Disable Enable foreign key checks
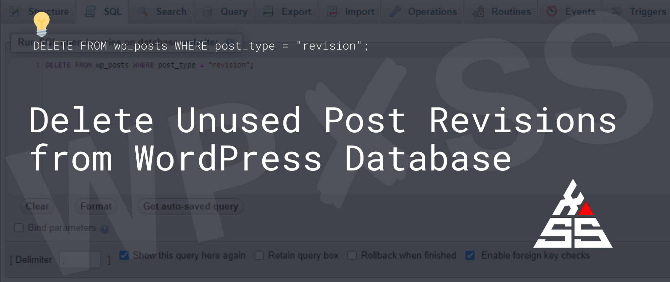Screen dimensions: 670x282 coord(470,256)
